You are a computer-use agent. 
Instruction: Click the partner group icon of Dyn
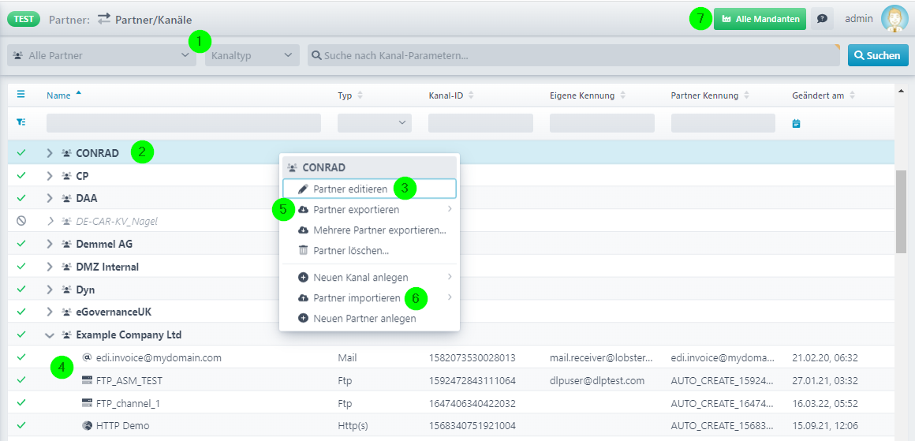click(66, 290)
